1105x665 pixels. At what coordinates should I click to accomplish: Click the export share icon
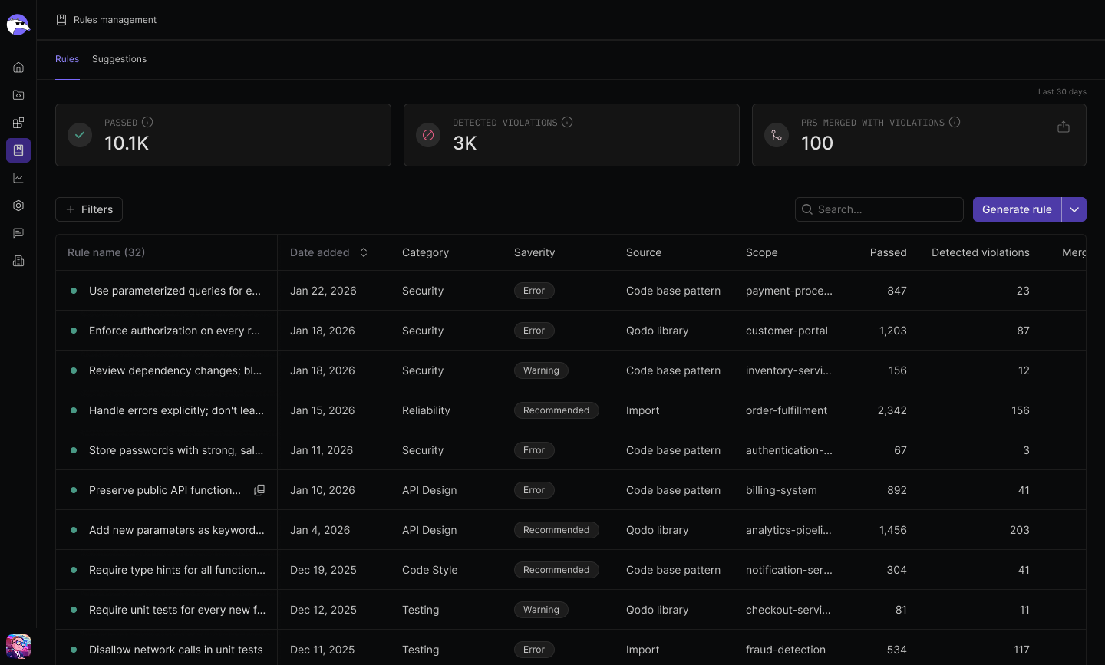point(1064,127)
